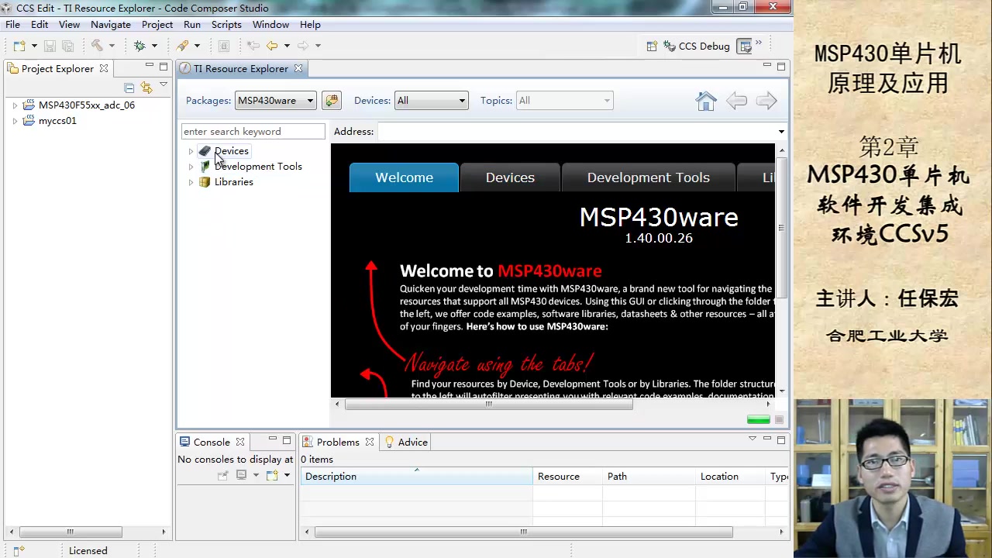Open the Devices combo box
The image size is (992, 558).
[x=432, y=100]
